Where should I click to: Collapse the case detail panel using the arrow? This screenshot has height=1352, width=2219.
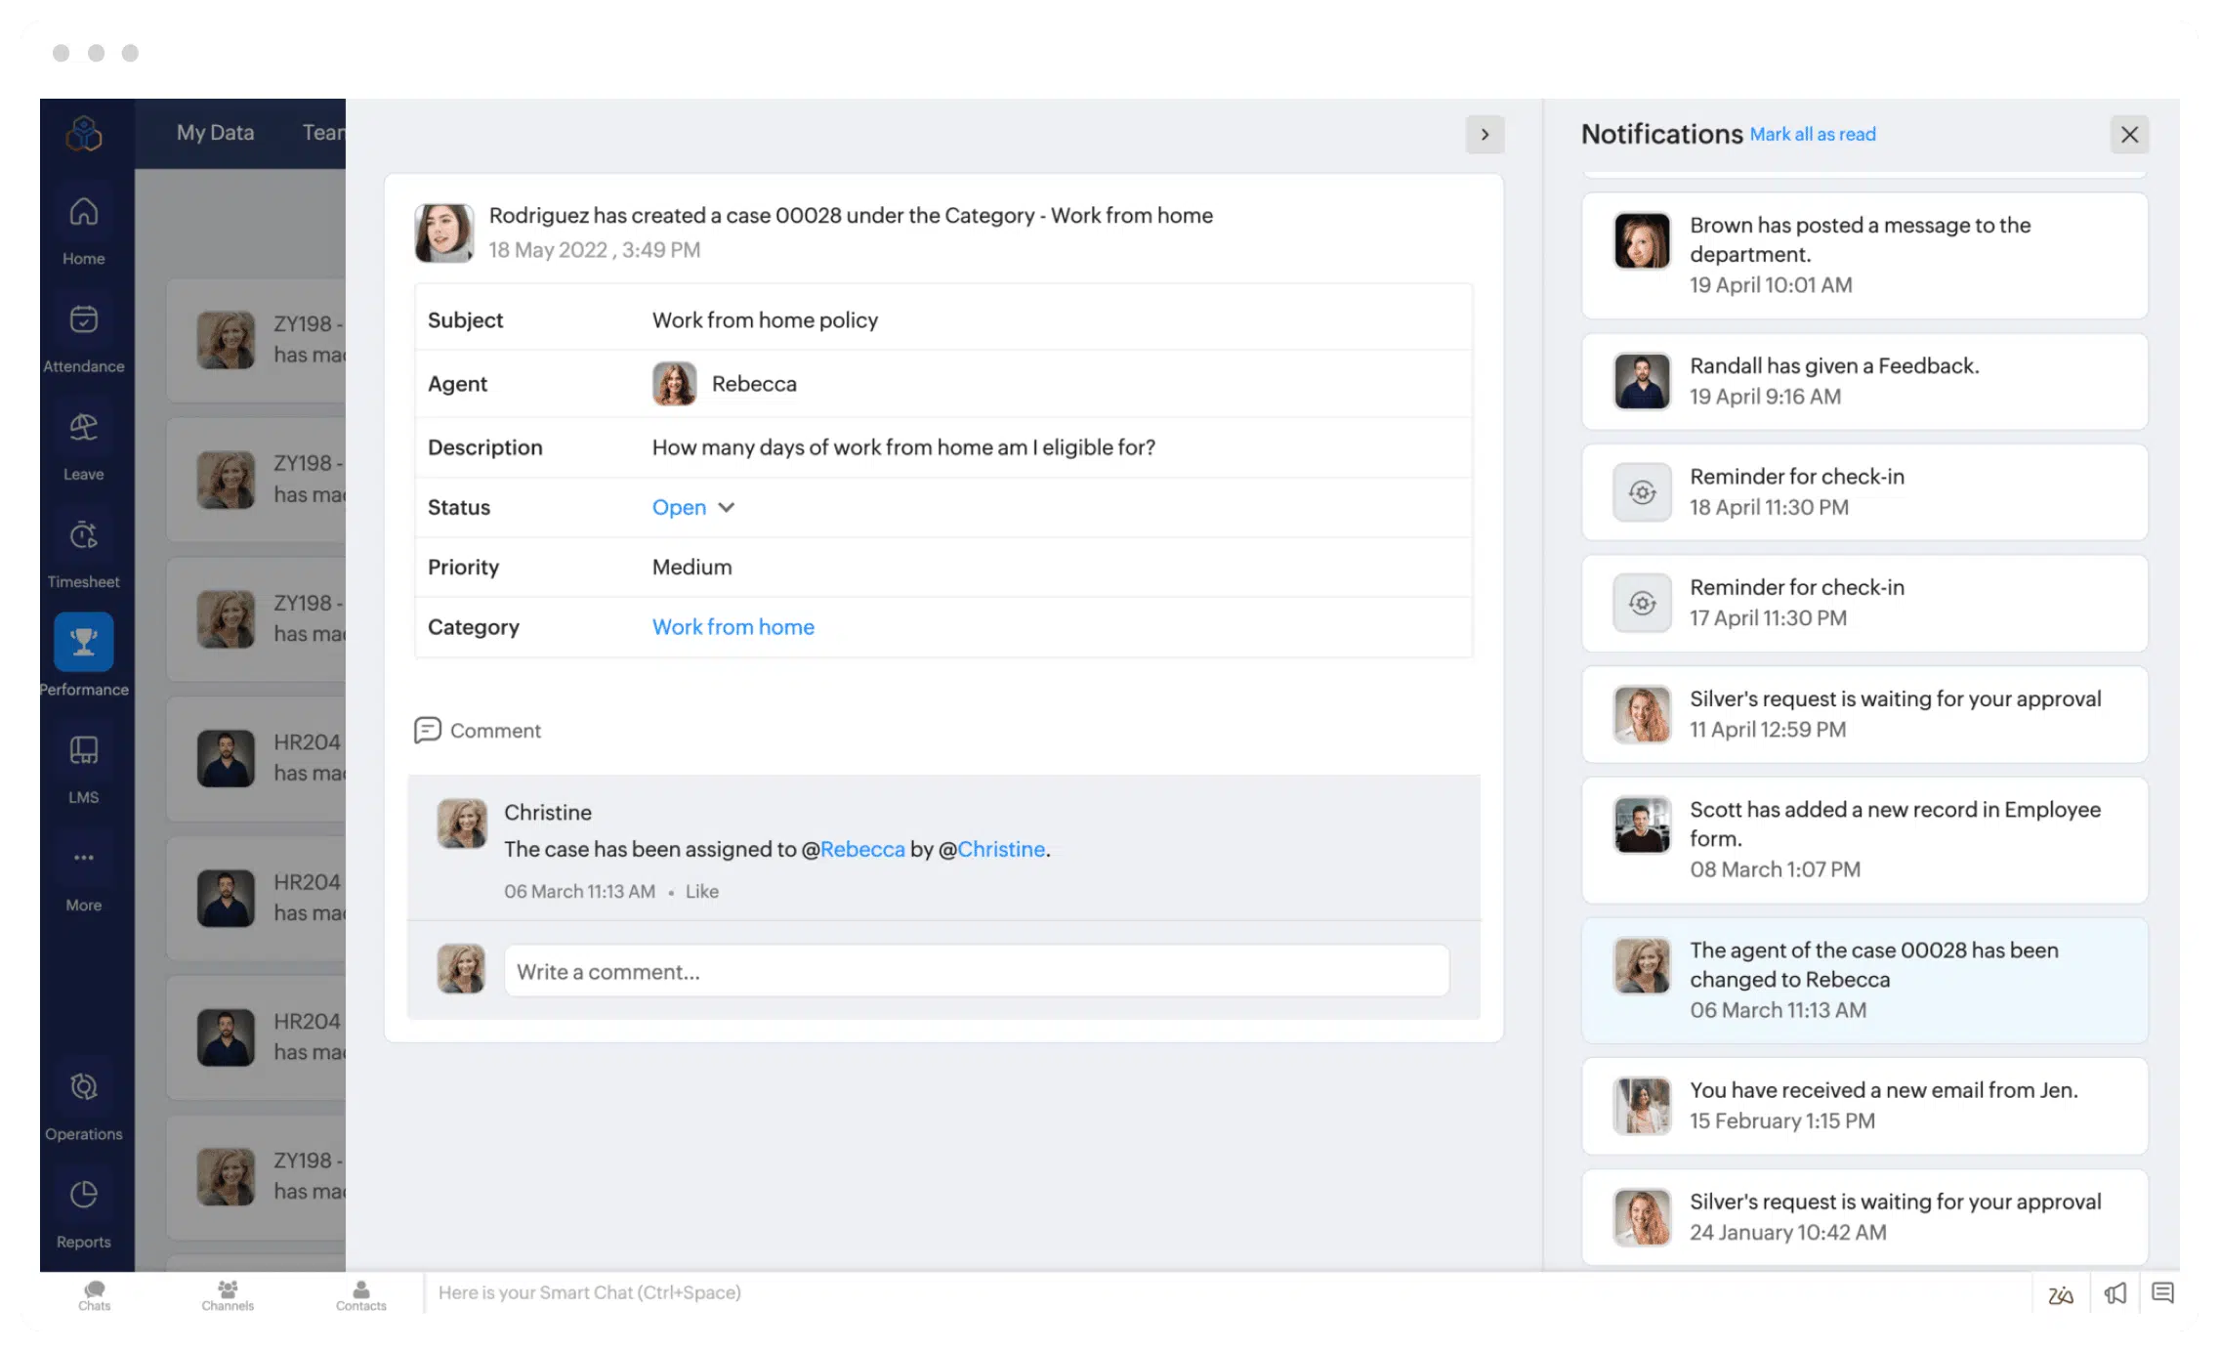click(1485, 135)
